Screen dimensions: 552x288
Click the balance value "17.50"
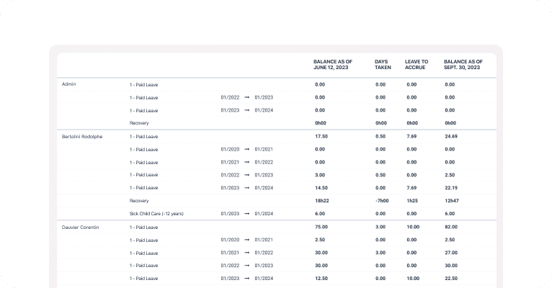(321, 136)
